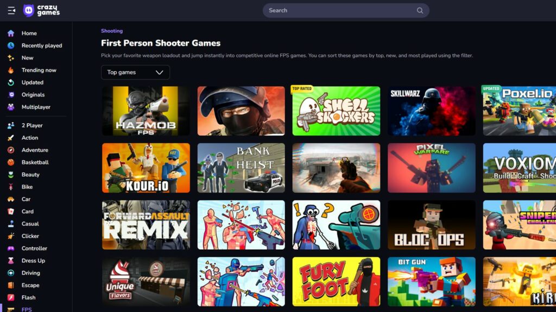
Task: Open the skeleton sniper scope thumbnail
Action: click(x=336, y=225)
